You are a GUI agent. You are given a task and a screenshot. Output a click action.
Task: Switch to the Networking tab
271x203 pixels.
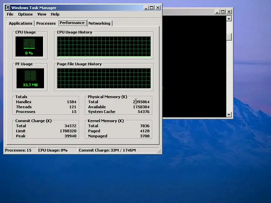[x=99, y=23]
